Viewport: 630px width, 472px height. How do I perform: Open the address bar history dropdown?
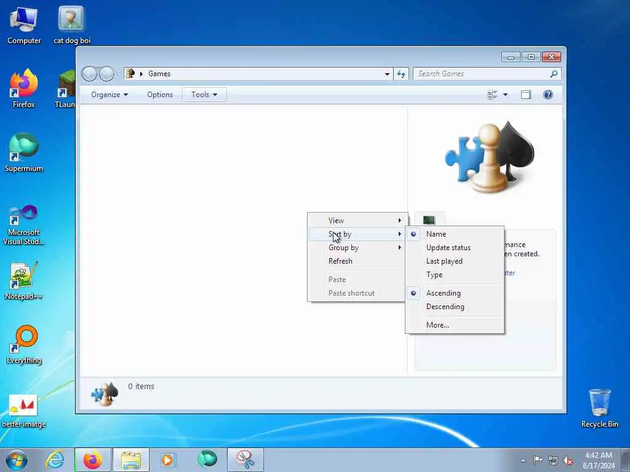(x=387, y=74)
